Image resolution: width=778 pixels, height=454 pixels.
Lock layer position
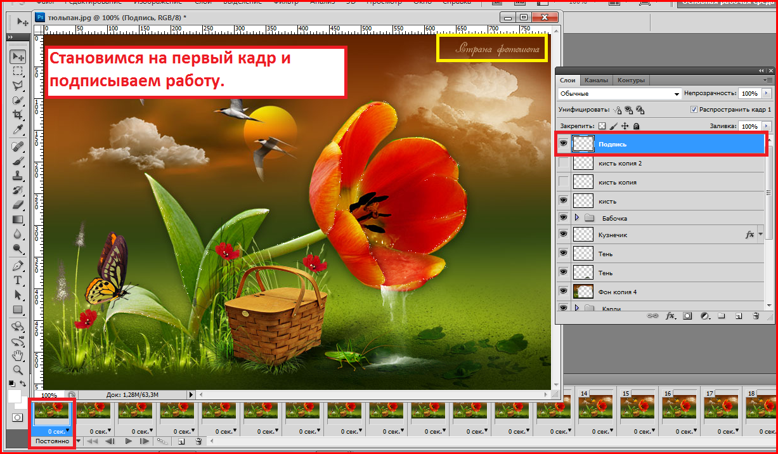click(x=625, y=126)
